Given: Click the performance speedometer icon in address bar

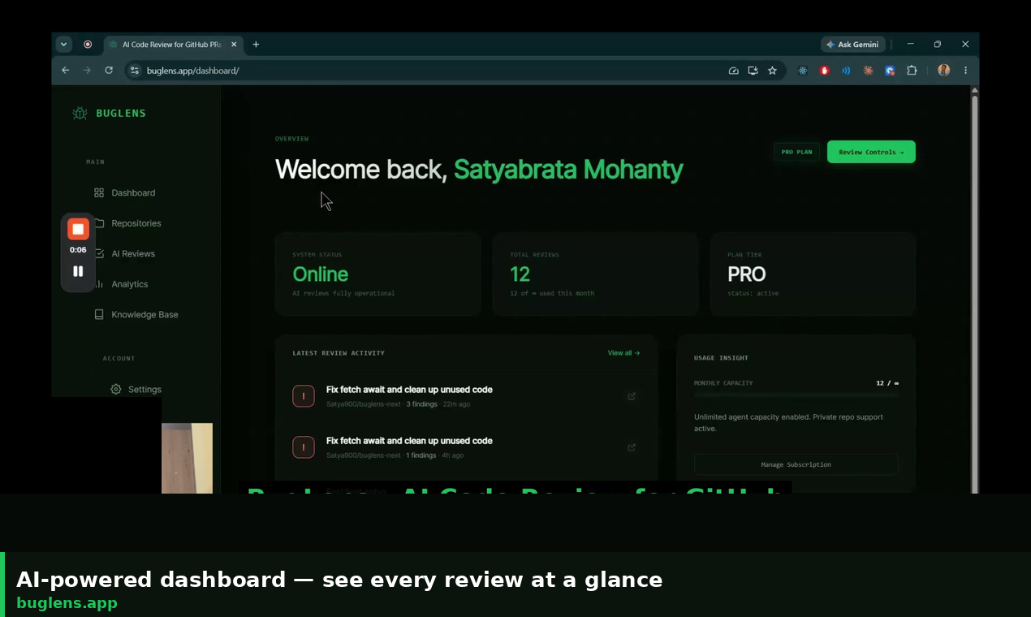Looking at the screenshot, I should [x=733, y=71].
